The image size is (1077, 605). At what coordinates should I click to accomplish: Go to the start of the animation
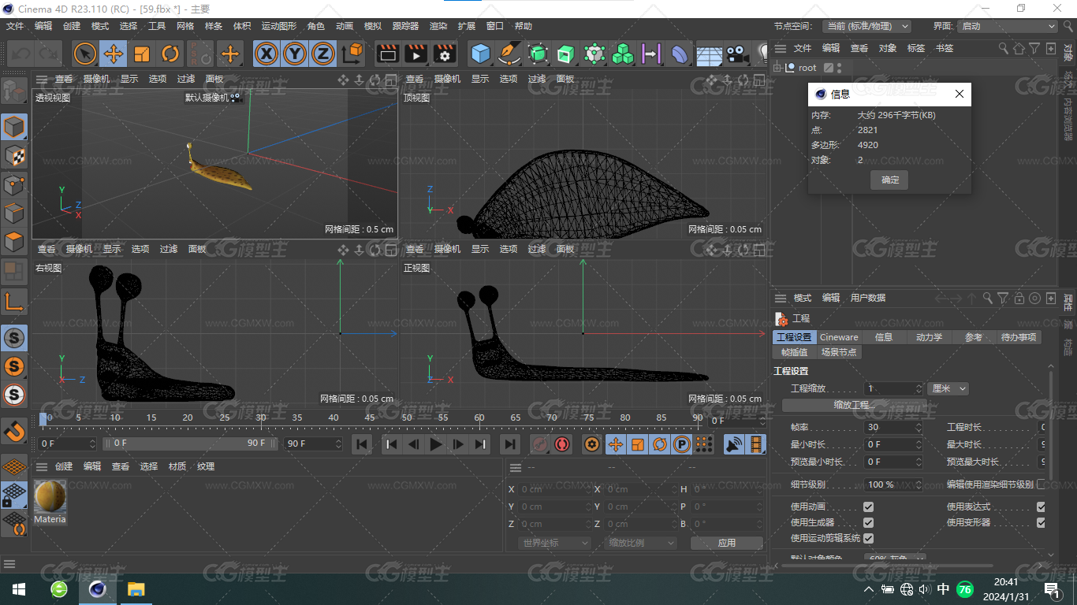[x=362, y=444]
